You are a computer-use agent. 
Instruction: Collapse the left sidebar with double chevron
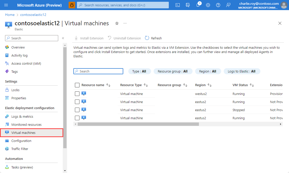click(x=63, y=38)
